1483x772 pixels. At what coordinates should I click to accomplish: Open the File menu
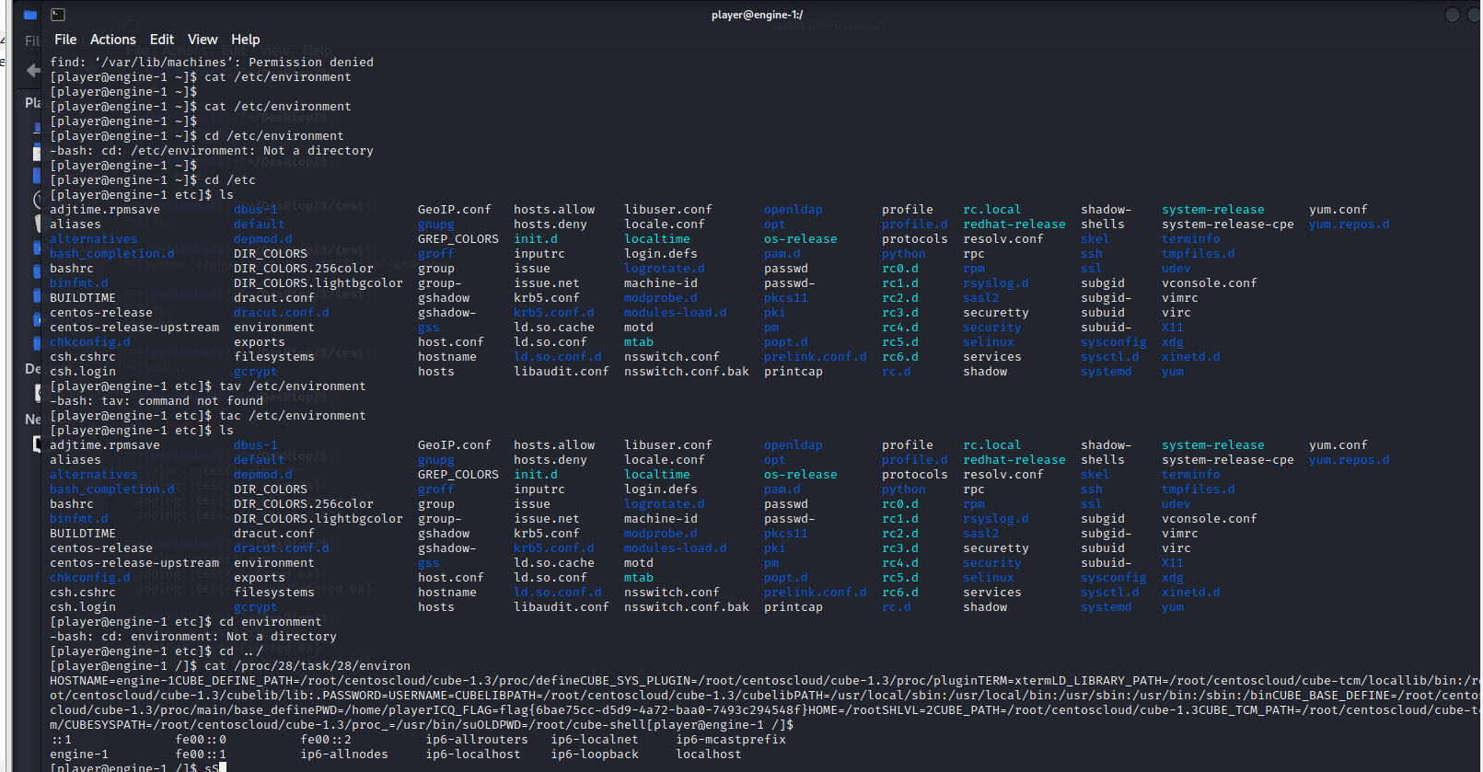pos(65,40)
